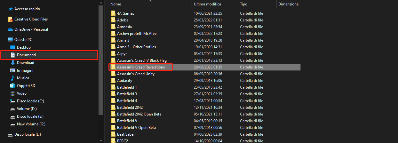Click the Video filmstrip icon
The image size is (398, 143).
pyautogui.click(x=13, y=93)
